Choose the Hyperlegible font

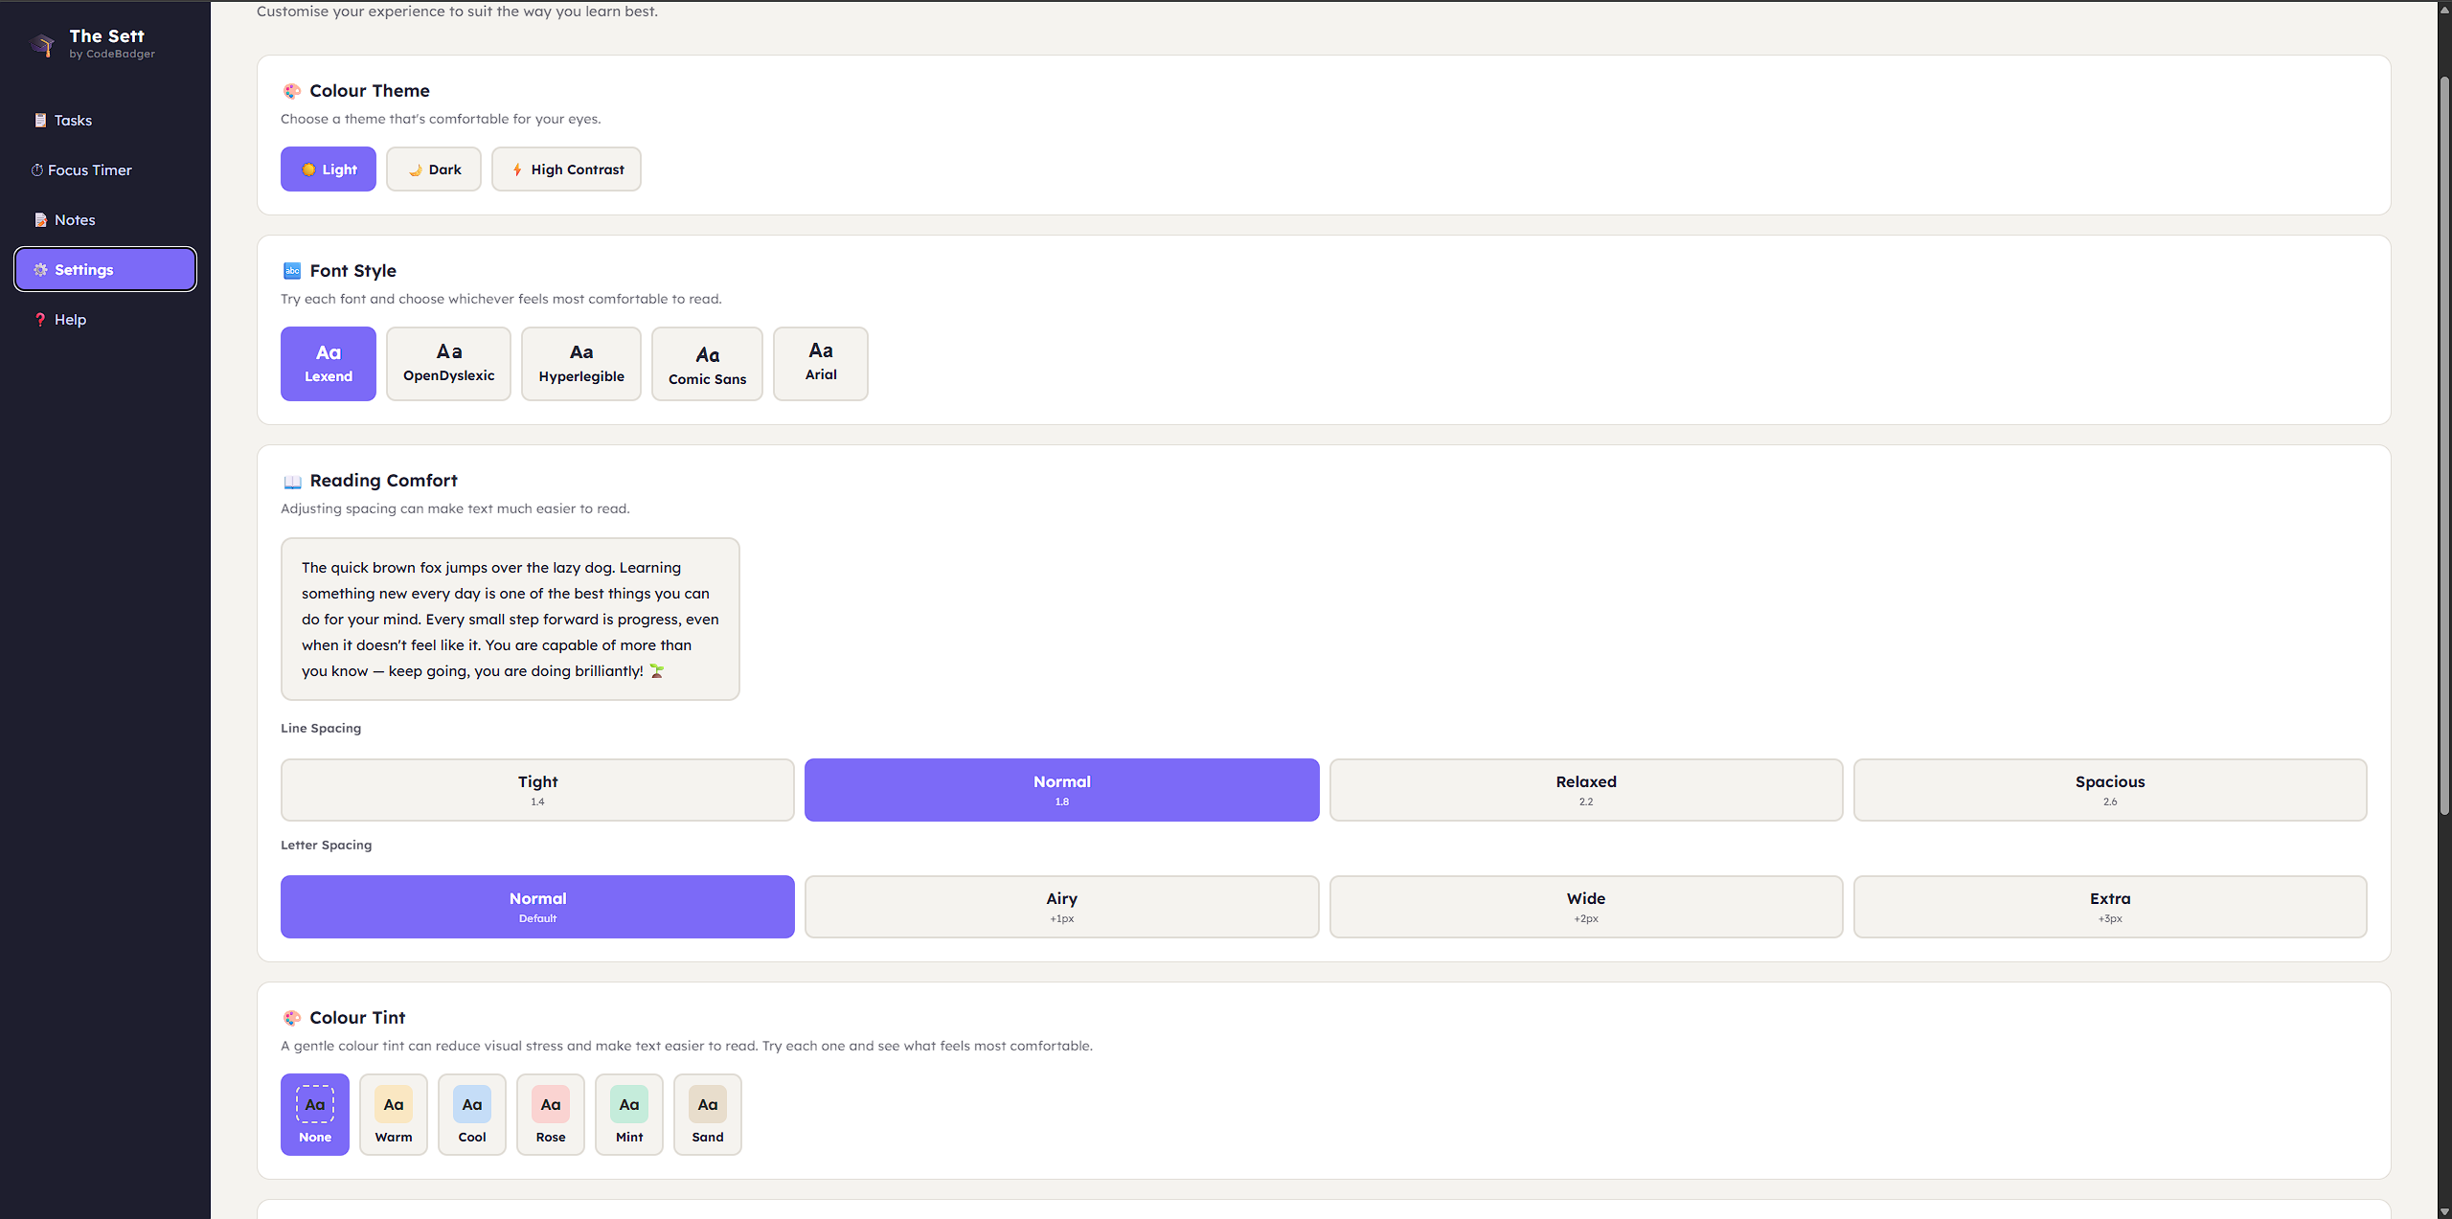581,364
